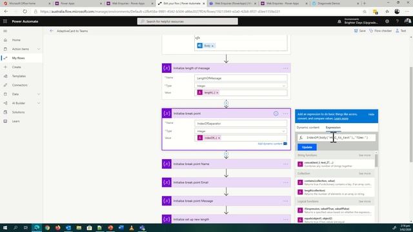Expand Action items in the sidebar
Screen dimensions: 413x232
click(39, 49)
